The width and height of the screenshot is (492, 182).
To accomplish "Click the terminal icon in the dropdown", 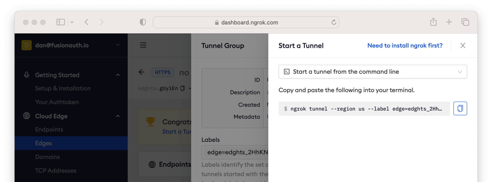I will tap(287, 72).
